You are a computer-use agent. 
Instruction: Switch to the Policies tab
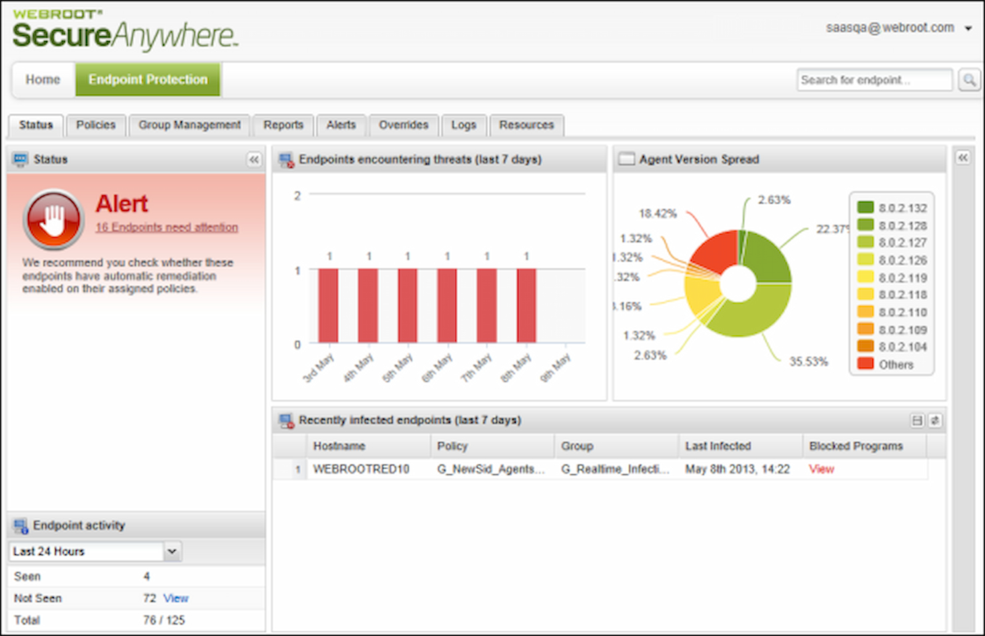(x=96, y=125)
